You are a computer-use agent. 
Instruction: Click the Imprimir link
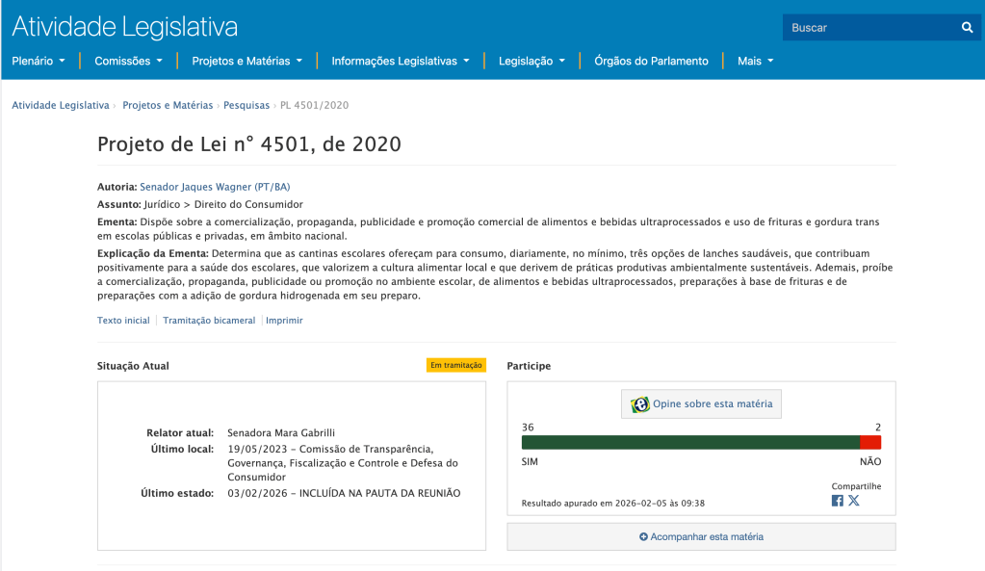click(284, 321)
